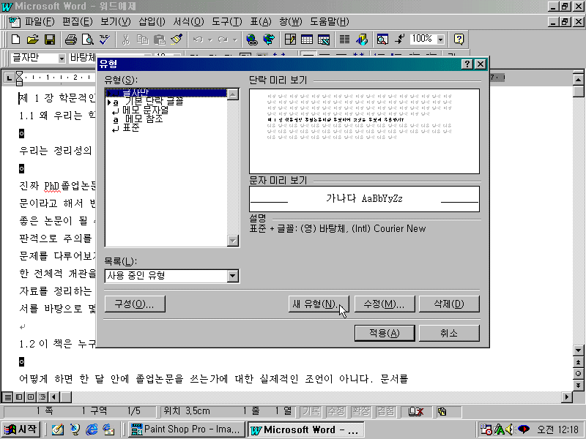586x439 pixels.
Task: Click the Cut scissors icon
Action: [126, 40]
